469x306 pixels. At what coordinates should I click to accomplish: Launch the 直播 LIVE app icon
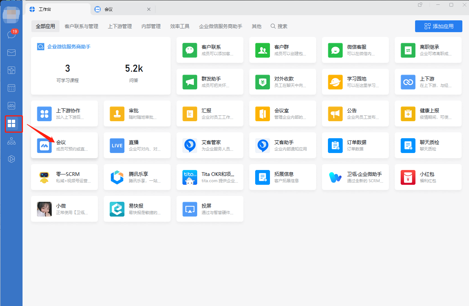[117, 146]
